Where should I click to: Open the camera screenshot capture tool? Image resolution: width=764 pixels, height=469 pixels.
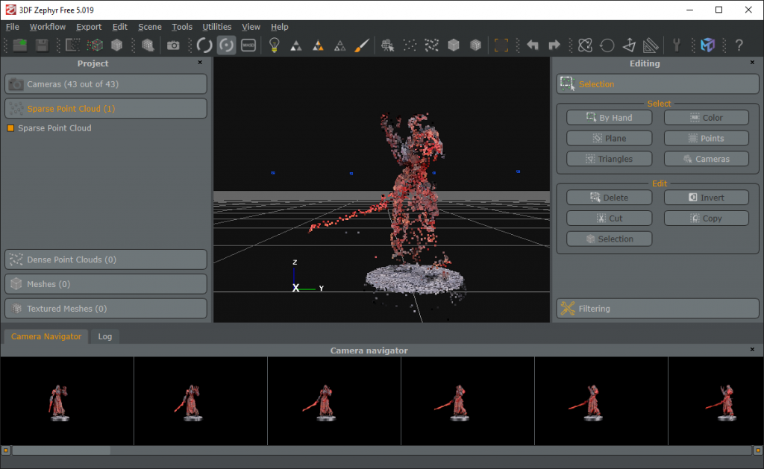pos(175,45)
